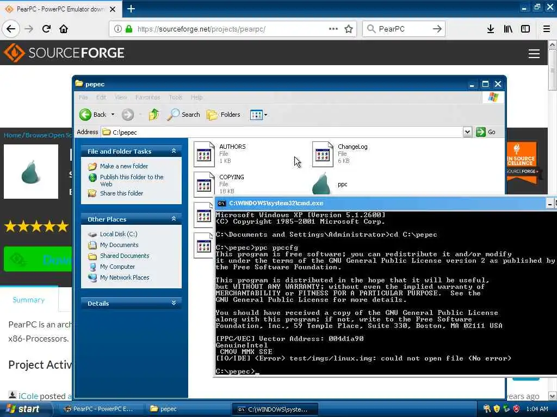Click Share this folder
This screenshot has width=557, height=417.
tap(121, 193)
